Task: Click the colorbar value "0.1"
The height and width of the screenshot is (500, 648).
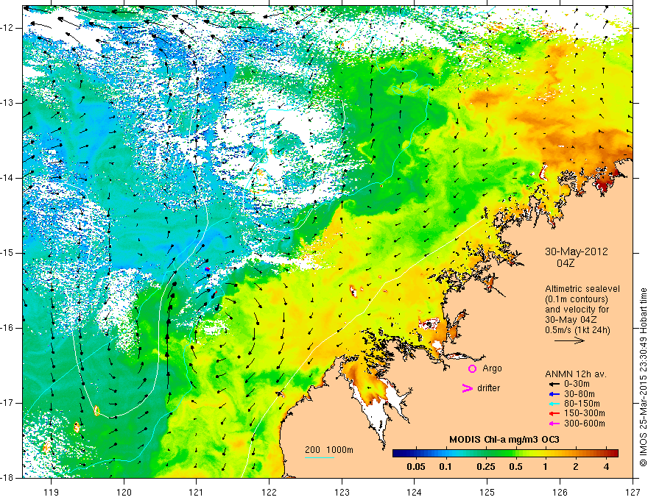Action: pos(445,467)
